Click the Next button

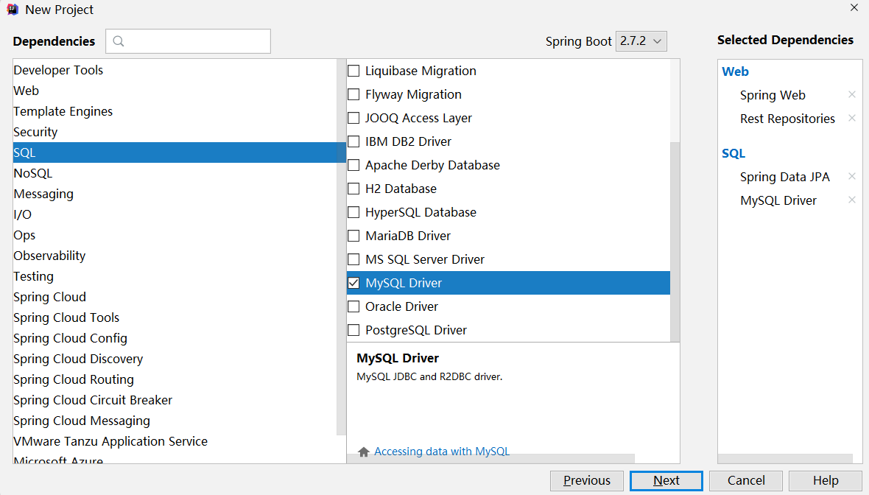[x=666, y=480]
